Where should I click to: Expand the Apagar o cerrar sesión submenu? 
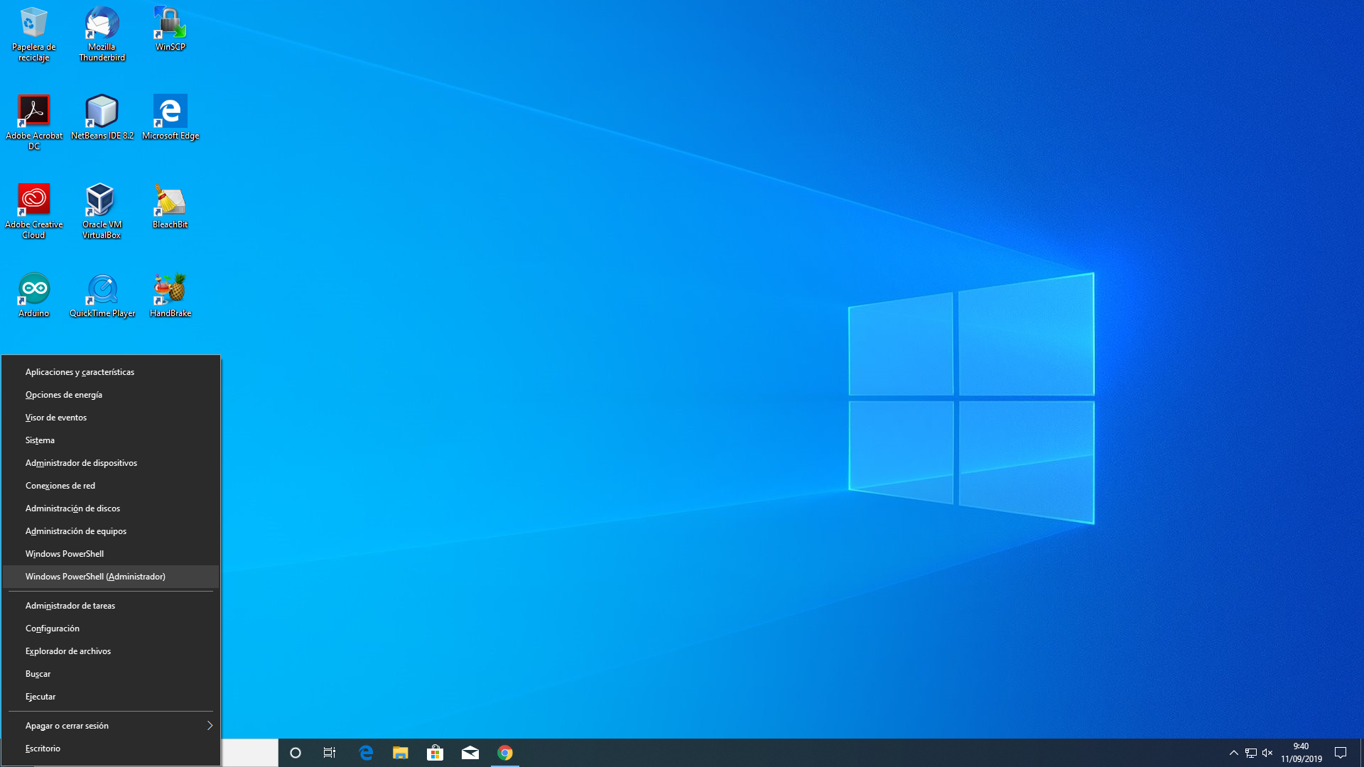pos(110,725)
